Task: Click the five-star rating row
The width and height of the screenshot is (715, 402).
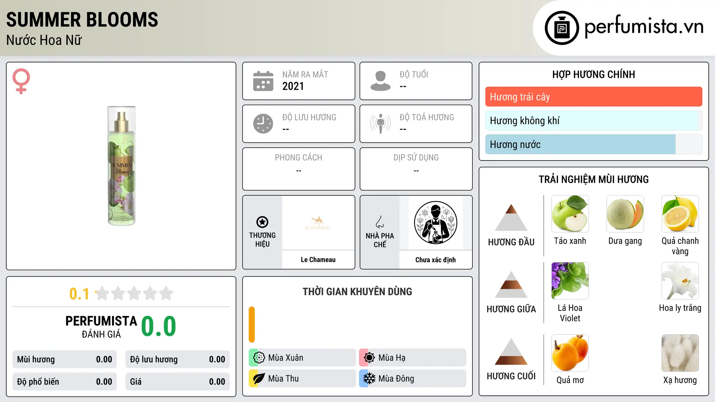Action: tap(134, 293)
